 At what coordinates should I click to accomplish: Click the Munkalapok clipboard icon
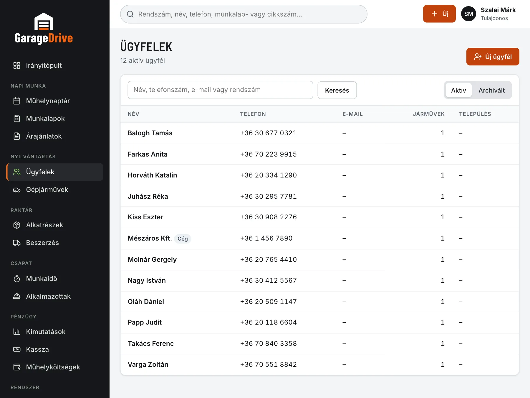(17, 119)
